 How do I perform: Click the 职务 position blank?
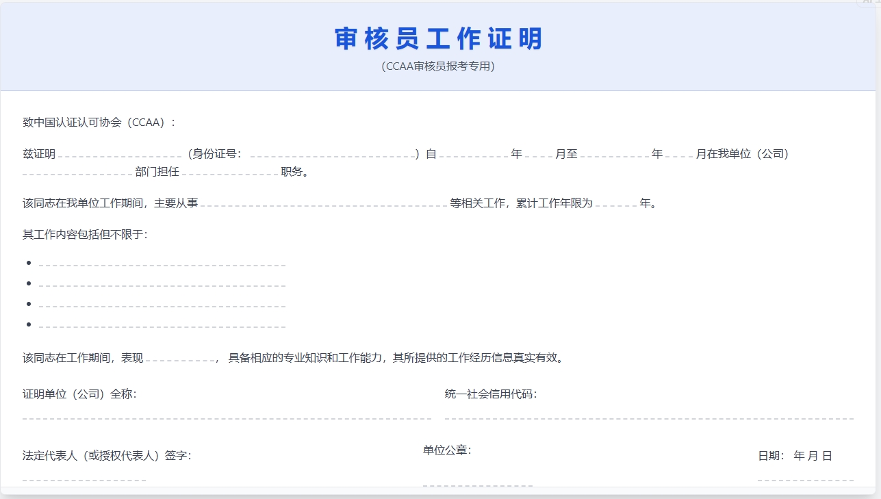click(x=229, y=173)
